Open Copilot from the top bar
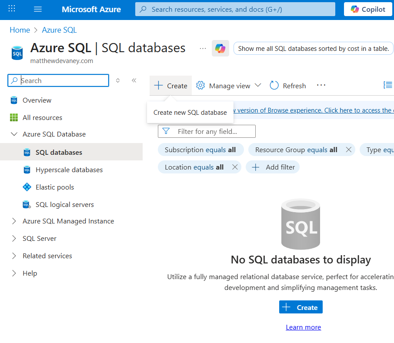The height and width of the screenshot is (343, 394). click(368, 9)
